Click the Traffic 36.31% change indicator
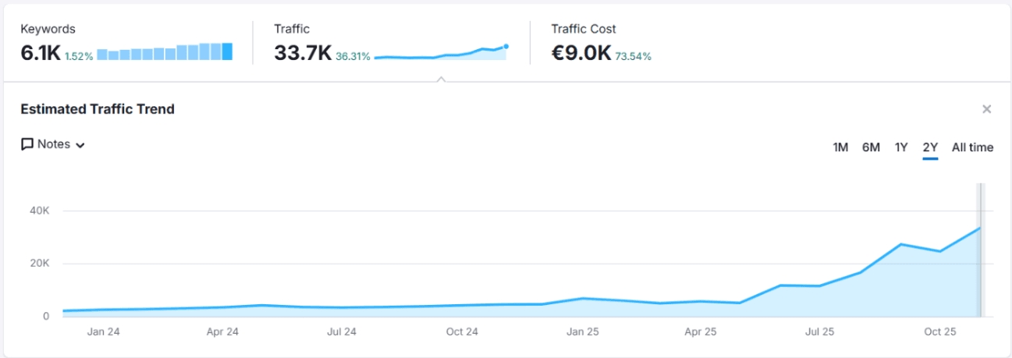The width and height of the screenshot is (1012, 358). 353,56
